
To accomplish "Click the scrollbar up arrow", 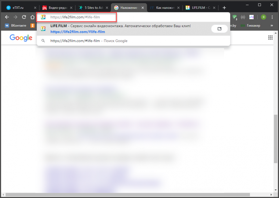I will [276, 33].
